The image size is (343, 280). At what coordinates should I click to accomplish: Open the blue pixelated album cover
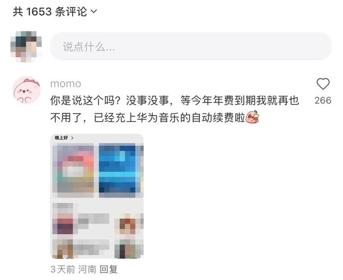coord(117,171)
